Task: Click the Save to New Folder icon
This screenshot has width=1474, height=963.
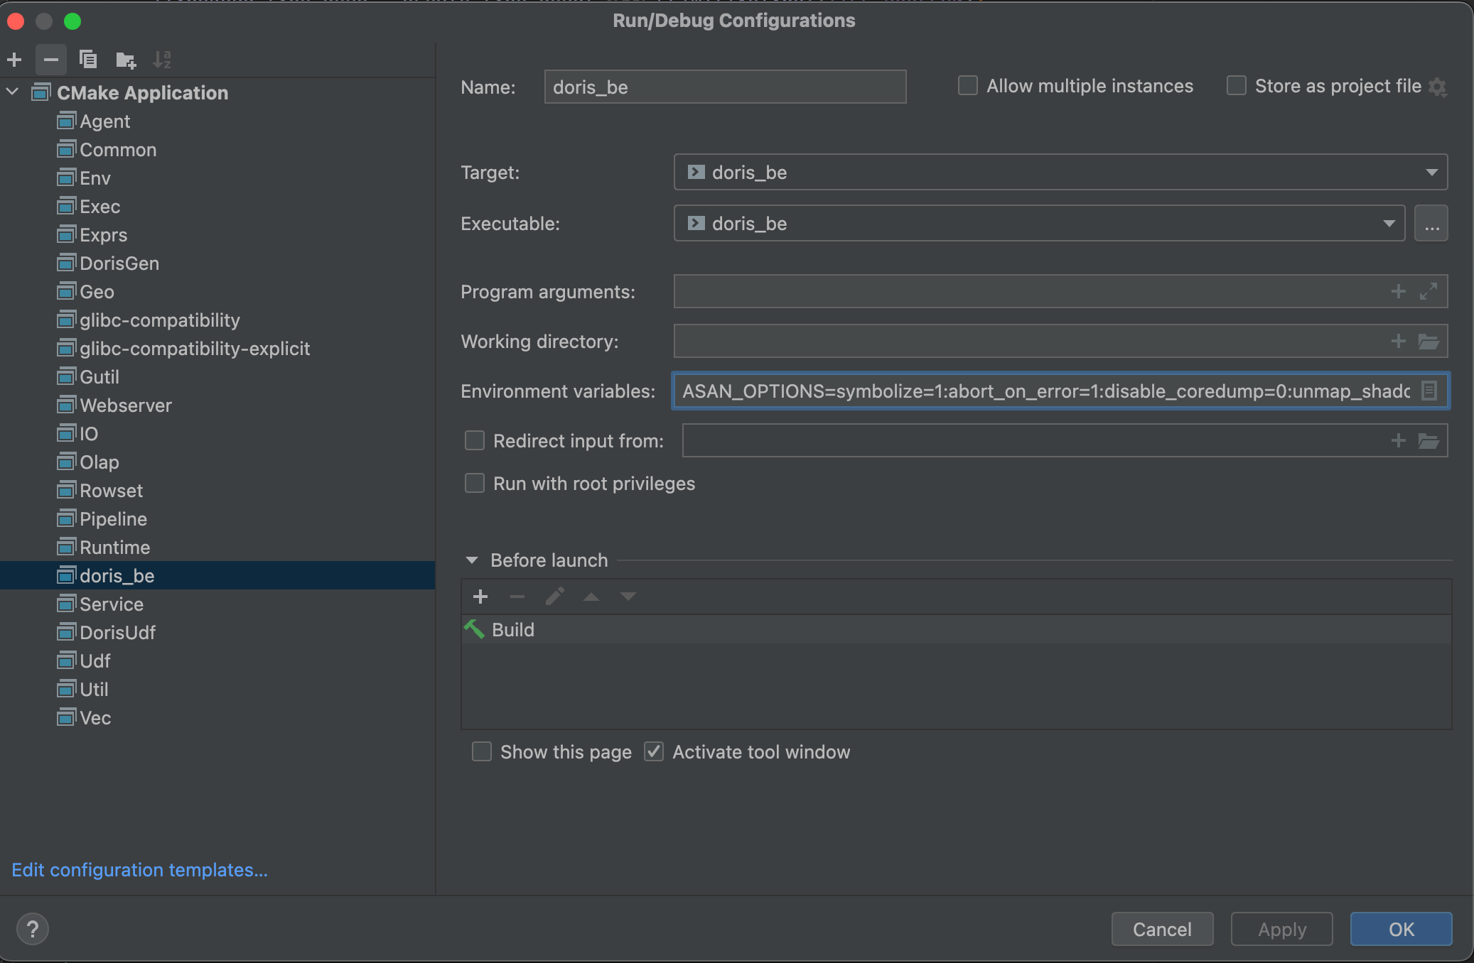Action: point(126,60)
